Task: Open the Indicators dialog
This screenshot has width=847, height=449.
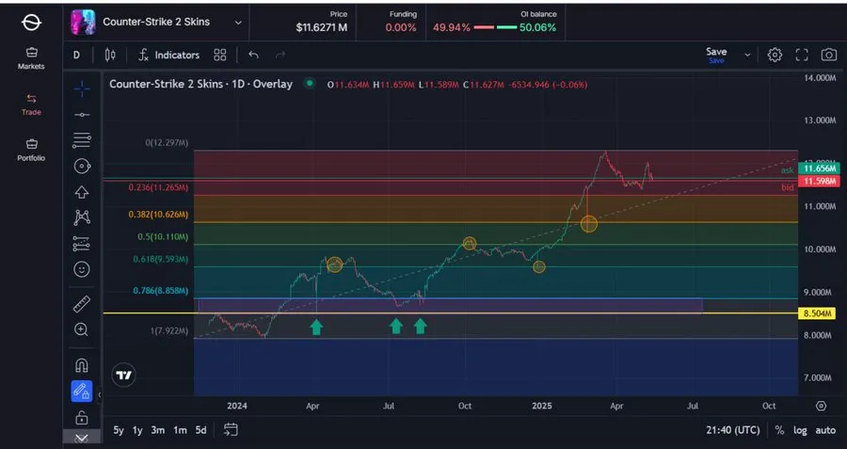Action: click(x=169, y=56)
